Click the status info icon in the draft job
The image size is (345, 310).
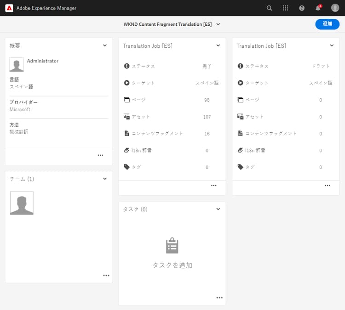click(x=240, y=66)
